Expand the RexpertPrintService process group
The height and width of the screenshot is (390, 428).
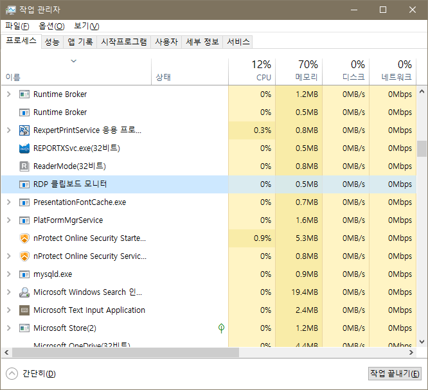tap(9, 130)
